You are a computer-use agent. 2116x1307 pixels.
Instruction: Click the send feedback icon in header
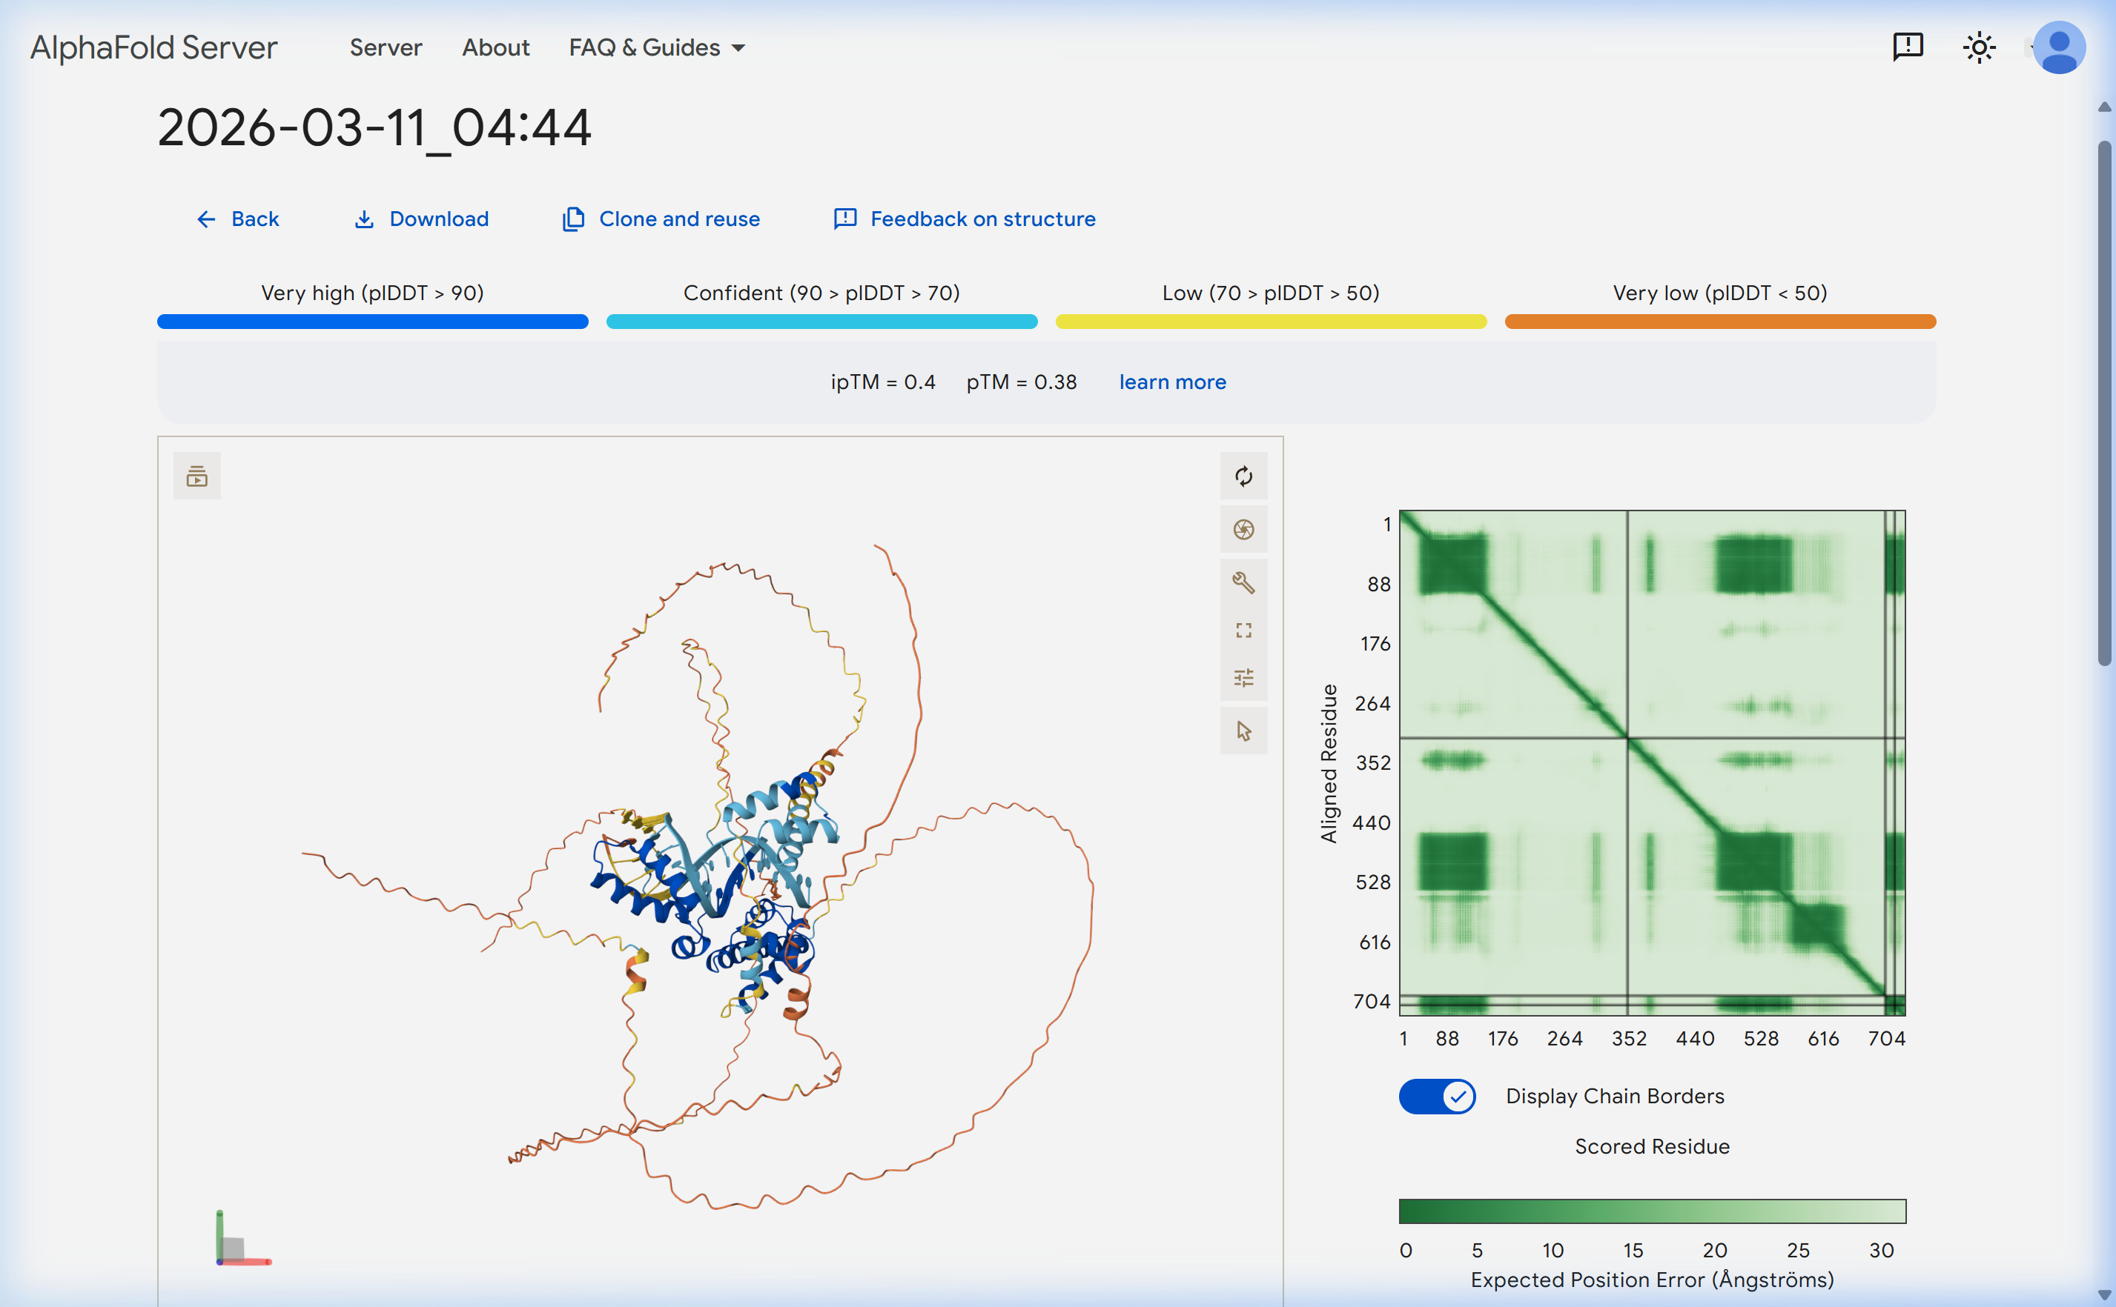click(1907, 47)
